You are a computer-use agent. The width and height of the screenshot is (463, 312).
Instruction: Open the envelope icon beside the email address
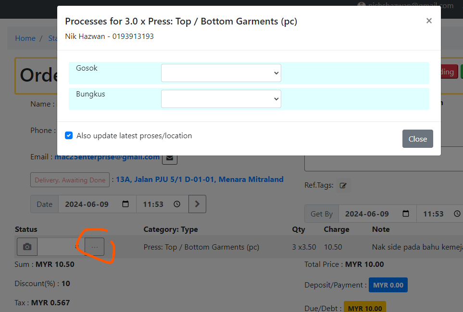click(x=169, y=157)
